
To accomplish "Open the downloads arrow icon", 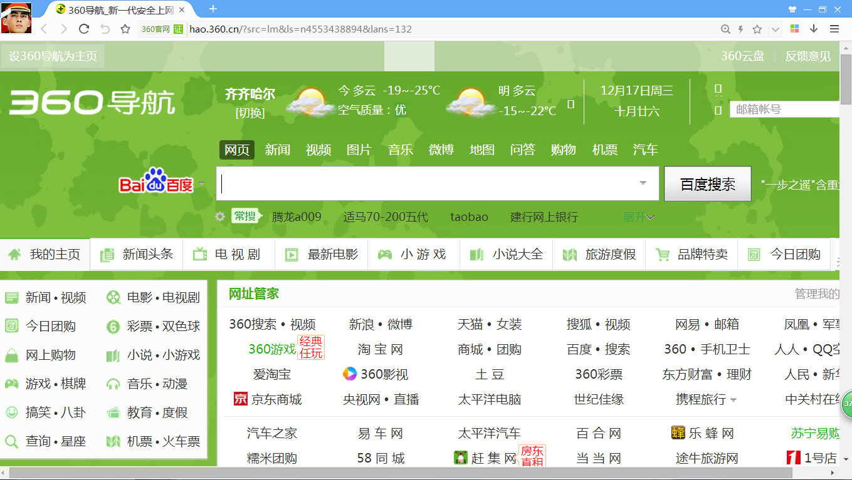I will pos(814,29).
